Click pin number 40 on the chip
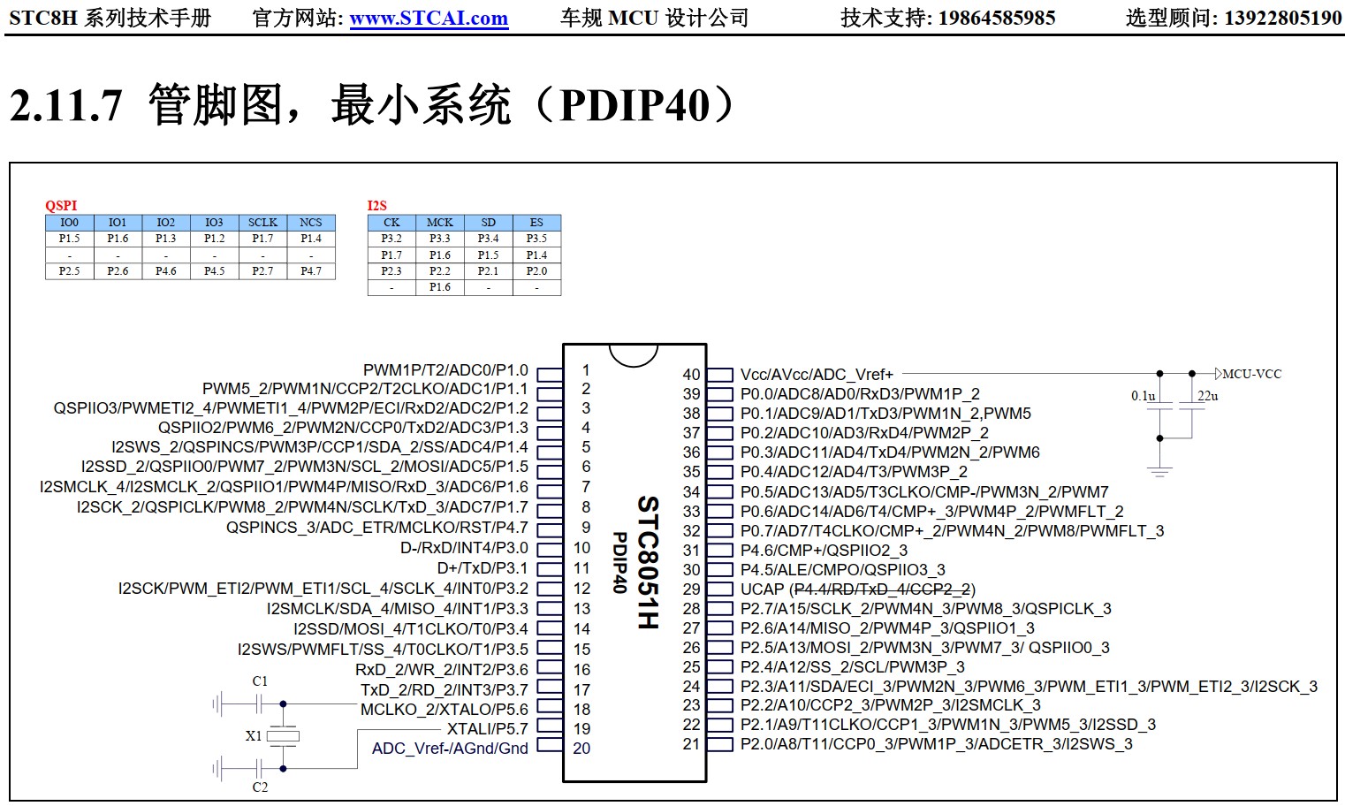 (x=691, y=375)
